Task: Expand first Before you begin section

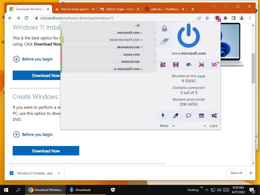Action: (33, 59)
